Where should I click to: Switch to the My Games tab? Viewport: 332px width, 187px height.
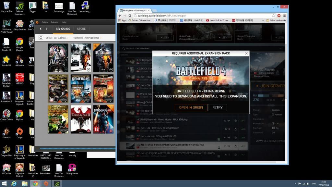pyautogui.click(x=63, y=29)
